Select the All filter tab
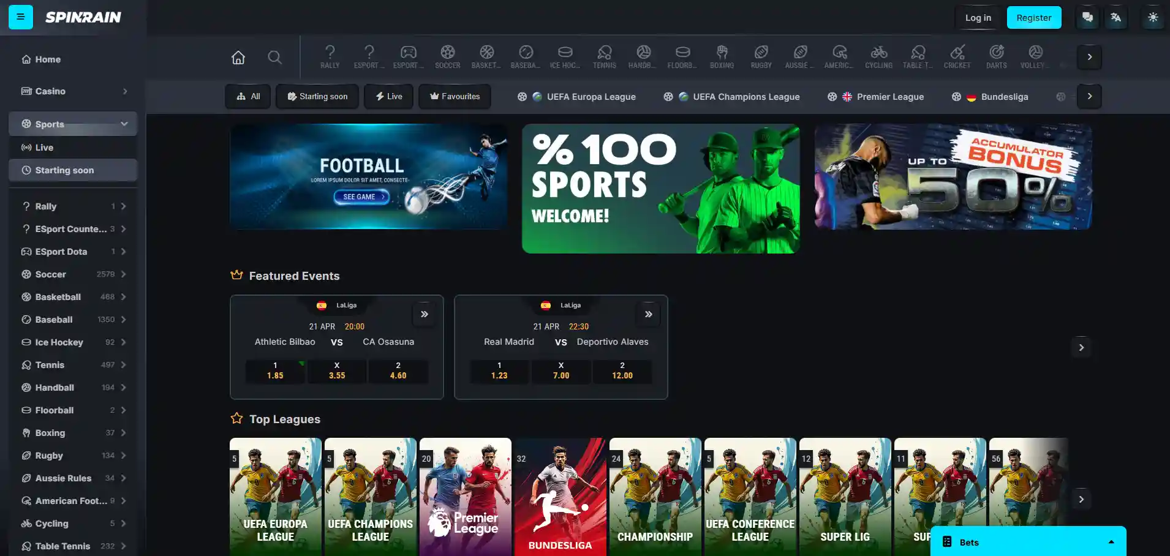The height and width of the screenshot is (556, 1170). tap(248, 96)
